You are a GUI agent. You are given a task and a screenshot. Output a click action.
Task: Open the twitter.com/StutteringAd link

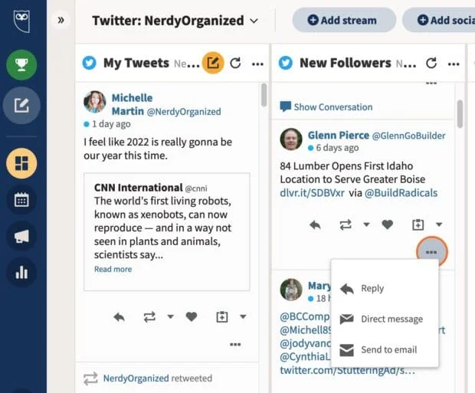click(x=347, y=370)
